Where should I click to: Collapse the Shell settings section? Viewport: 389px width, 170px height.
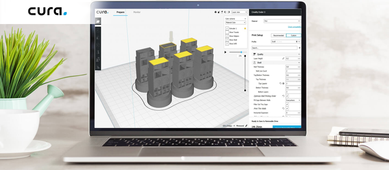coord(299,62)
